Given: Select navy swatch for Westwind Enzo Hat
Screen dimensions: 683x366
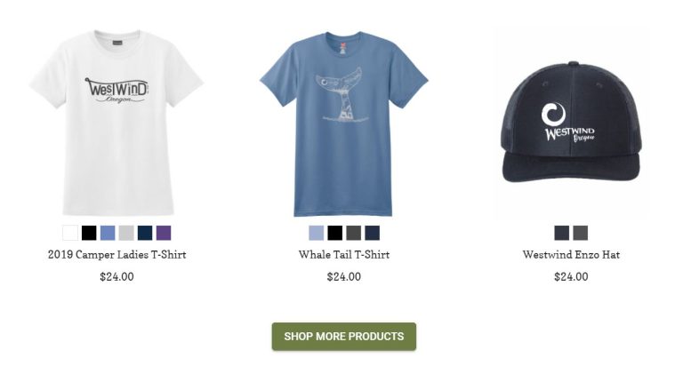Looking at the screenshot, I should [562, 233].
